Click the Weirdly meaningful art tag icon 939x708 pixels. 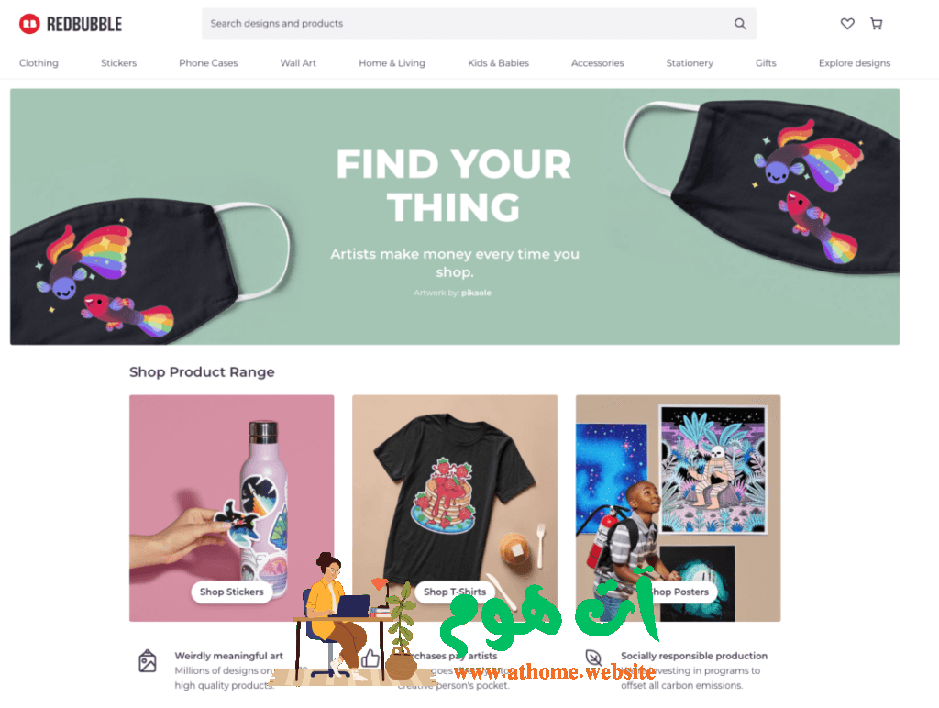pyautogui.click(x=148, y=660)
